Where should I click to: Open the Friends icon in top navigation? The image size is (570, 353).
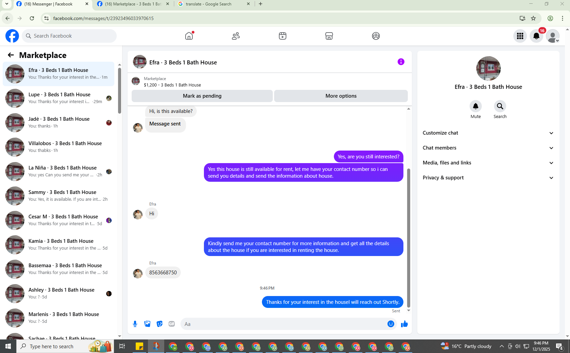click(x=236, y=36)
